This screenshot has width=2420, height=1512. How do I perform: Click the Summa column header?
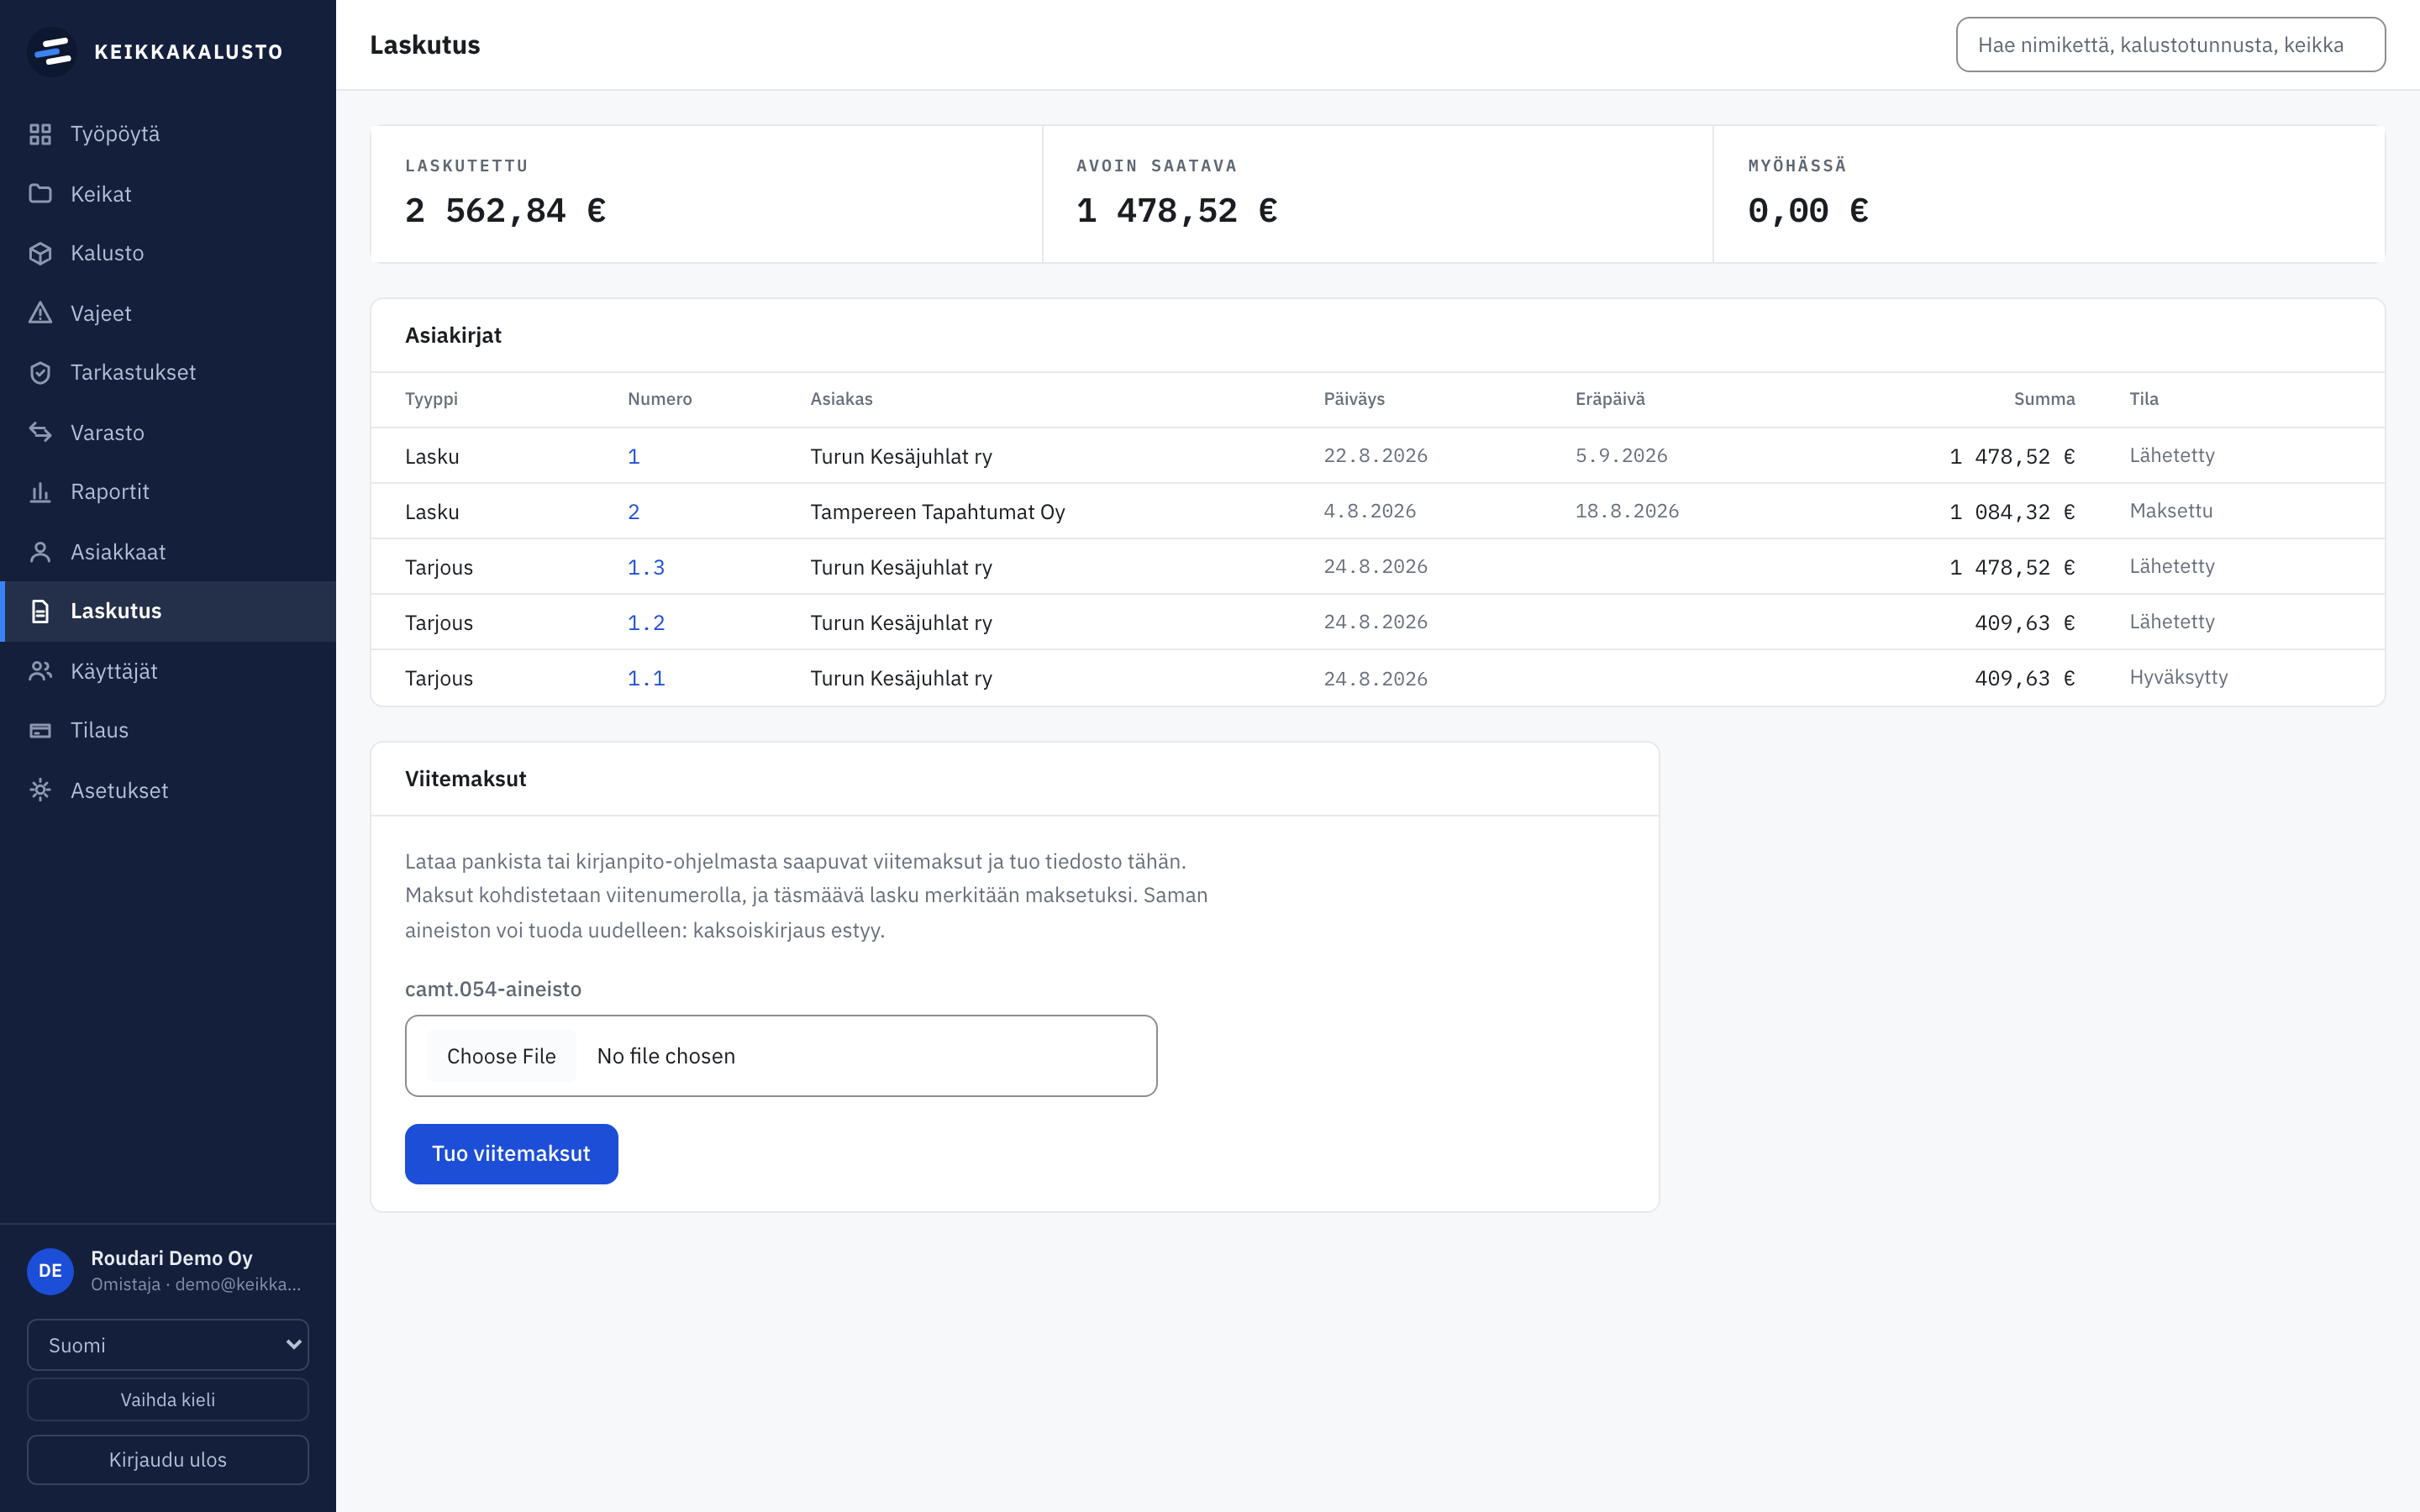2044,399
